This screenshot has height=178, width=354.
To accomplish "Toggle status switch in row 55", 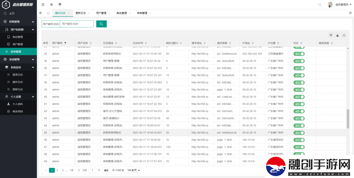I will (x=299, y=61).
